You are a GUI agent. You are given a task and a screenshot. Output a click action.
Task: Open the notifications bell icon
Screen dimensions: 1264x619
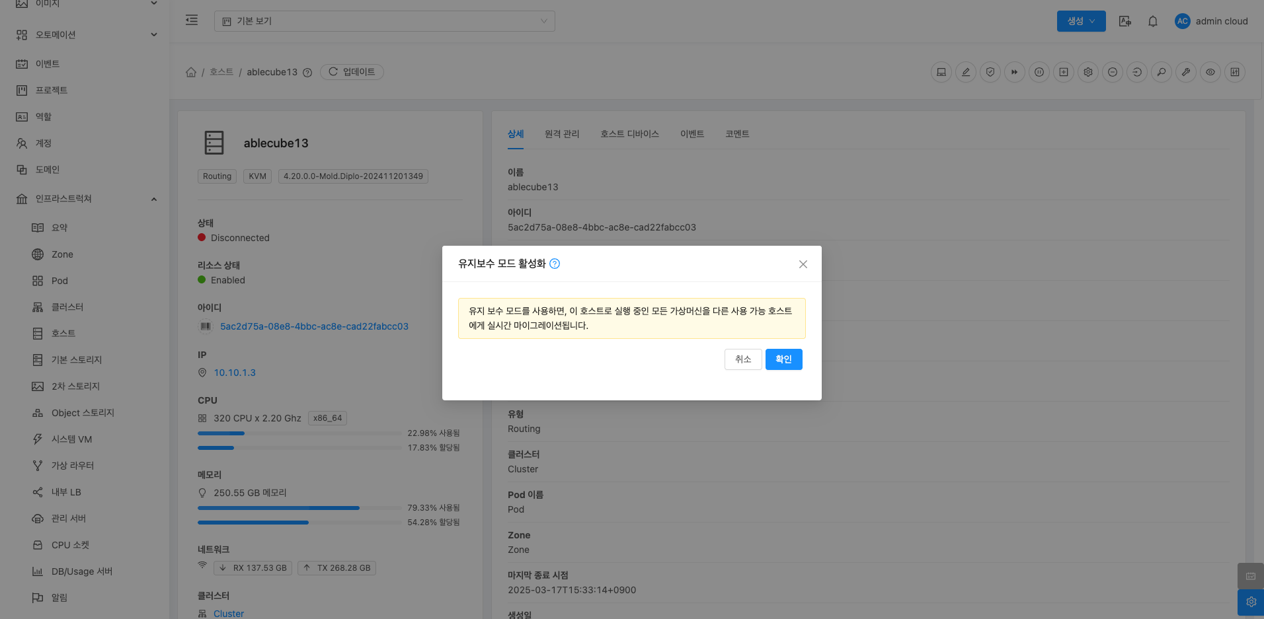(x=1152, y=21)
